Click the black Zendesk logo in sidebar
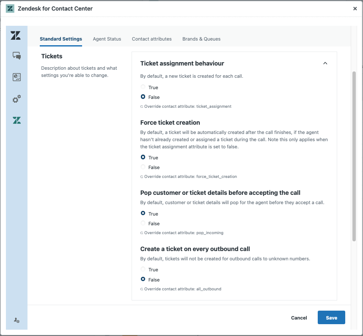 (x=16, y=36)
